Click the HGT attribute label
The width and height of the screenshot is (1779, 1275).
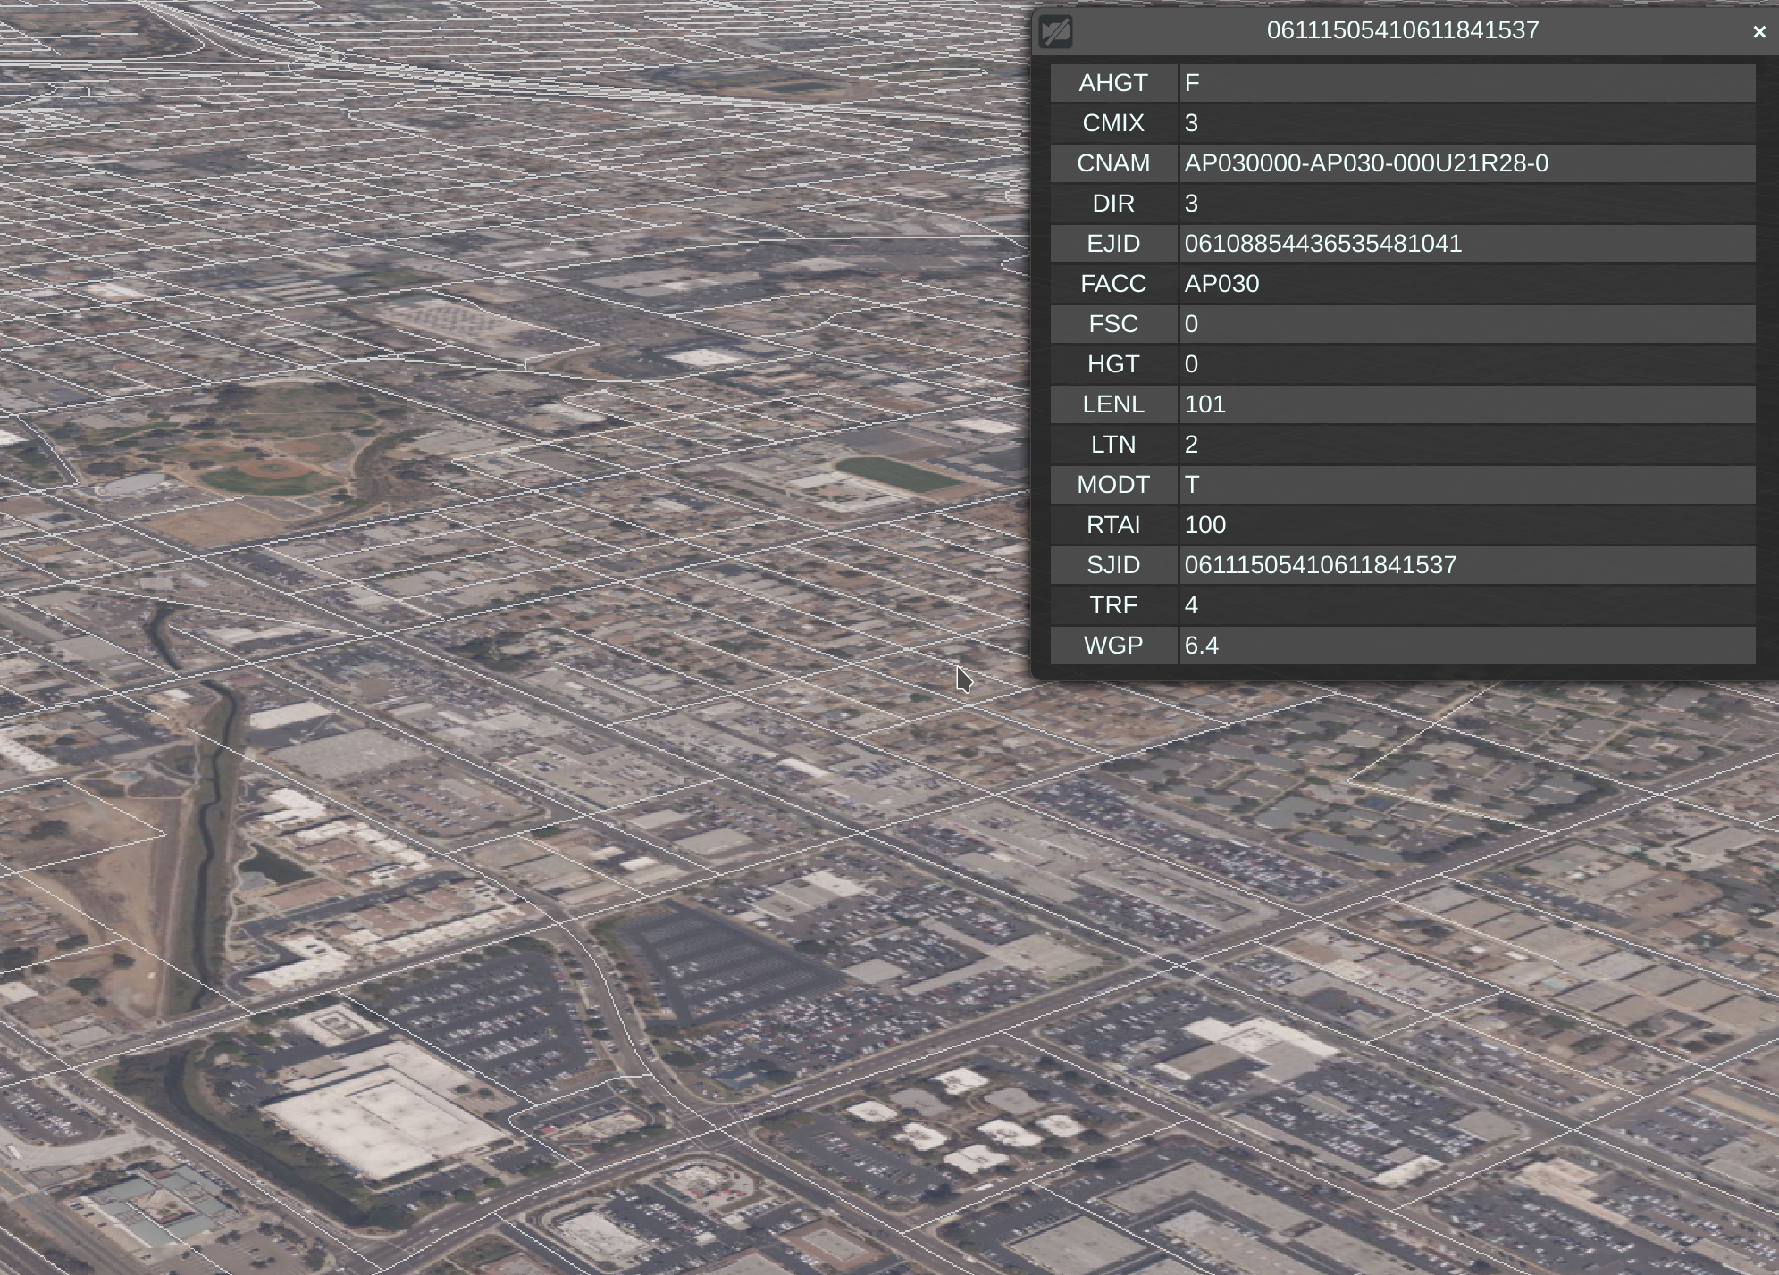[1112, 364]
